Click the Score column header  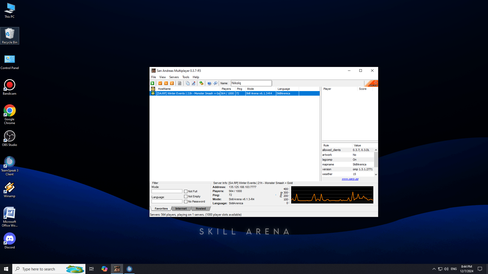coord(365,89)
